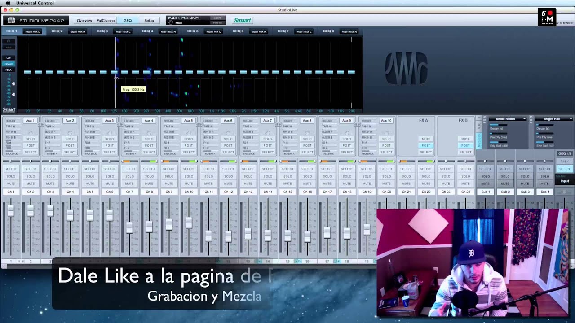Image resolution: width=575 pixels, height=323 pixels.
Task: Click the hand icon under Aux 3
Action: [x=110, y=133]
